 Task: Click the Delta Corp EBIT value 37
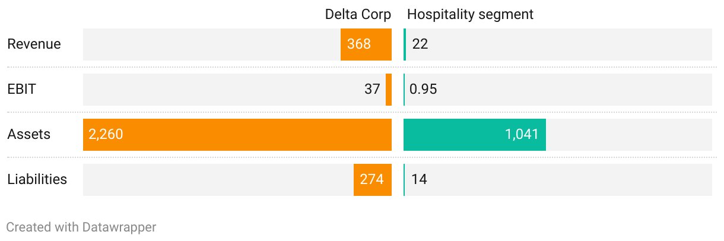pyautogui.click(x=372, y=89)
